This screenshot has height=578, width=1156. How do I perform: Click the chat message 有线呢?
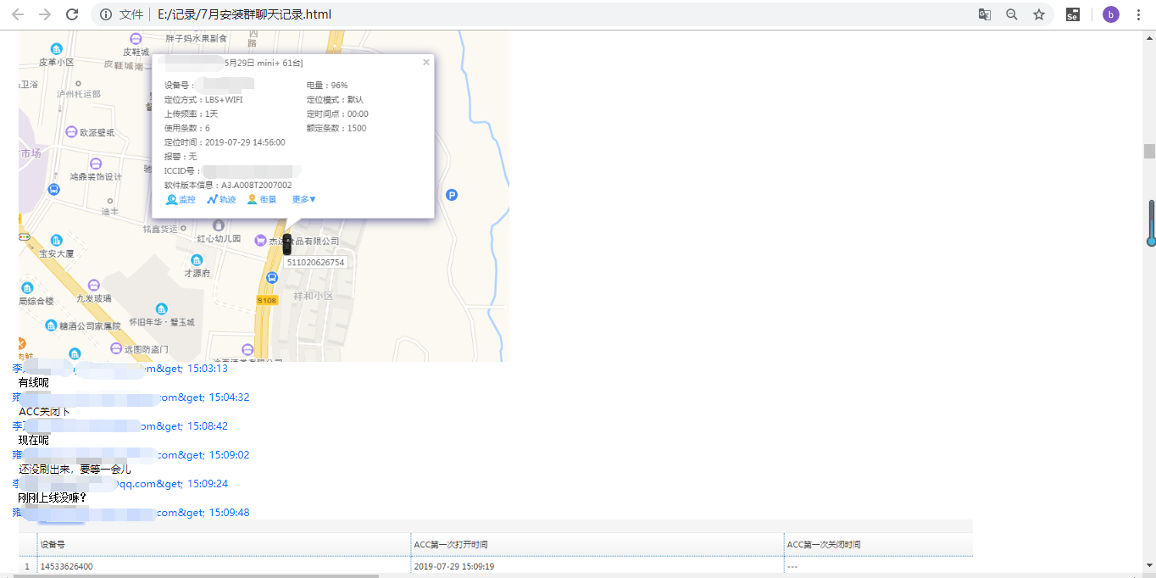[34, 383]
